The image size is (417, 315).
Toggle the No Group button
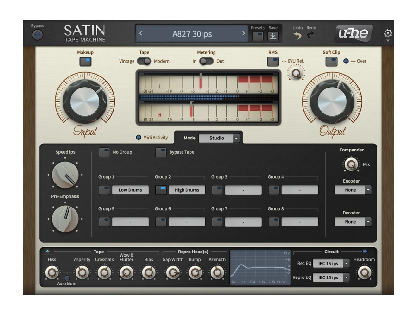coord(104,152)
